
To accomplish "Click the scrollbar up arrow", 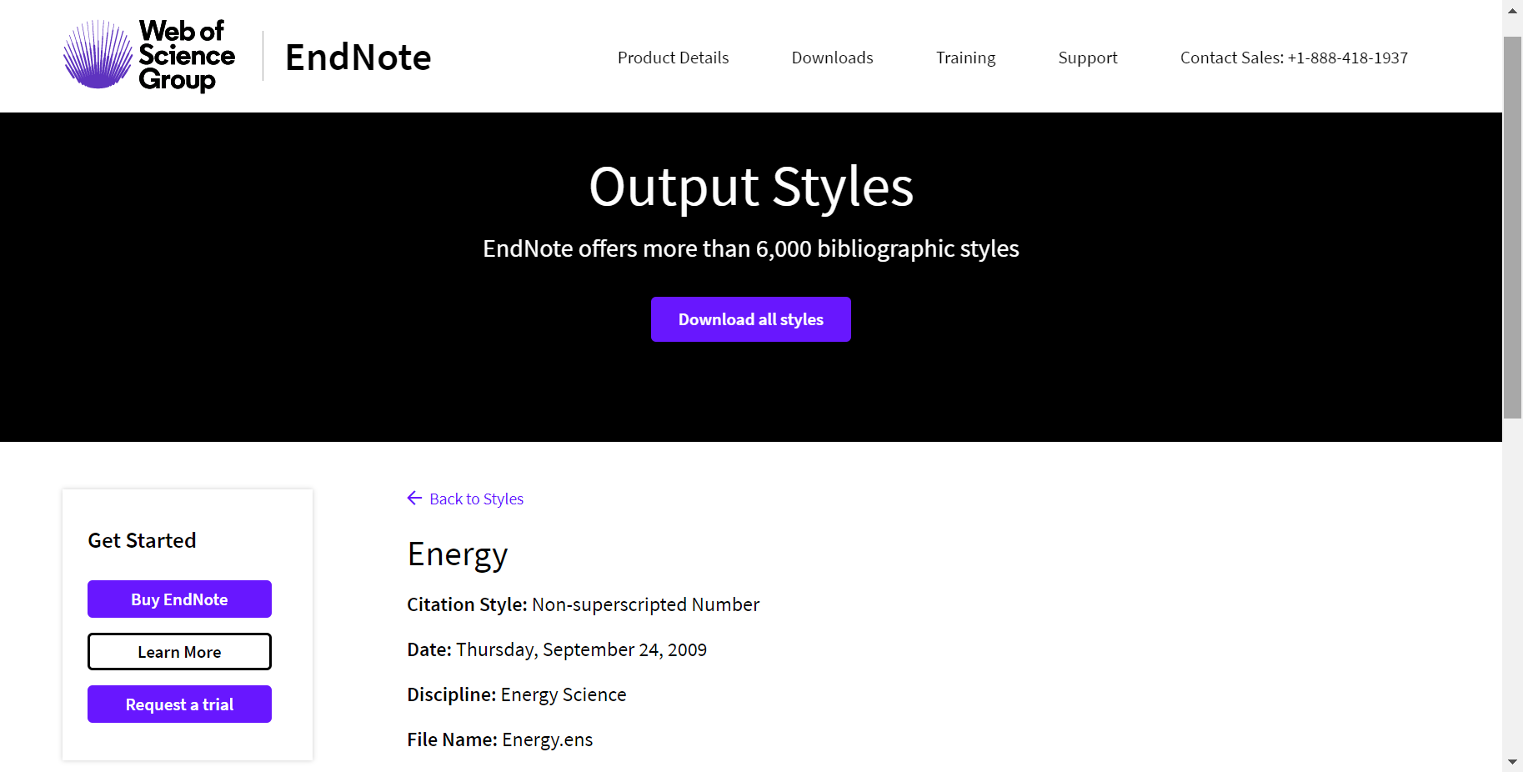I will (1511, 10).
